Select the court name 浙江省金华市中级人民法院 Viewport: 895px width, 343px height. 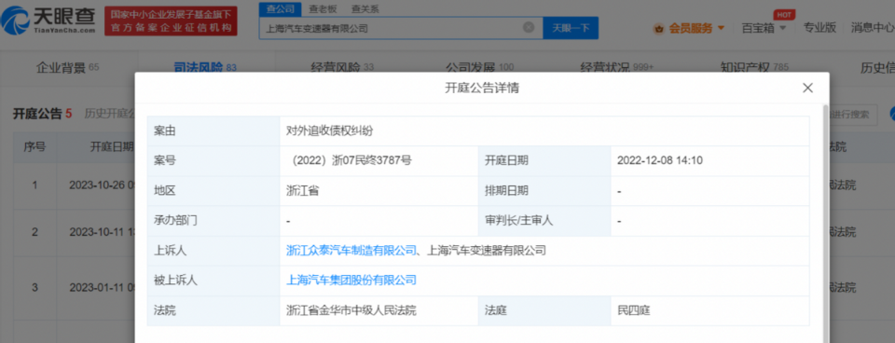pos(351,310)
